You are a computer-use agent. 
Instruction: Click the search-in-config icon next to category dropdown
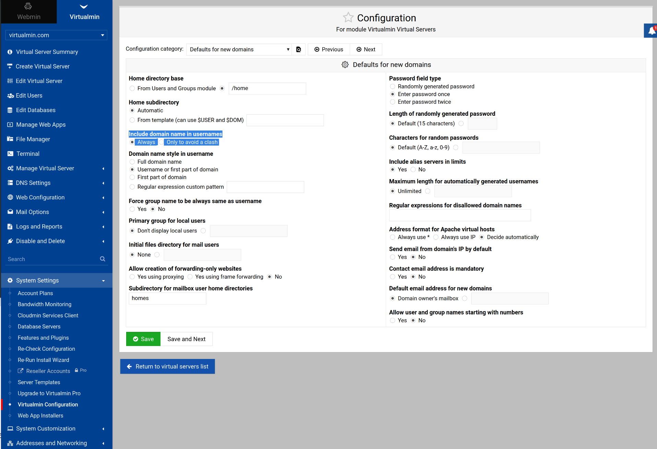click(x=298, y=49)
